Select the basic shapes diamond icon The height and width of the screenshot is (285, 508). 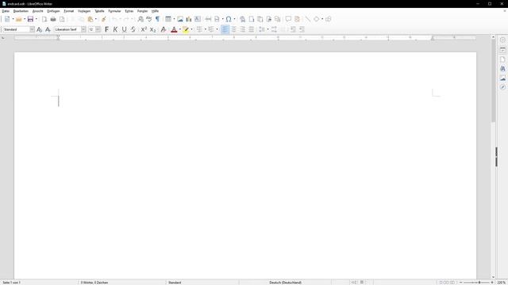316,19
